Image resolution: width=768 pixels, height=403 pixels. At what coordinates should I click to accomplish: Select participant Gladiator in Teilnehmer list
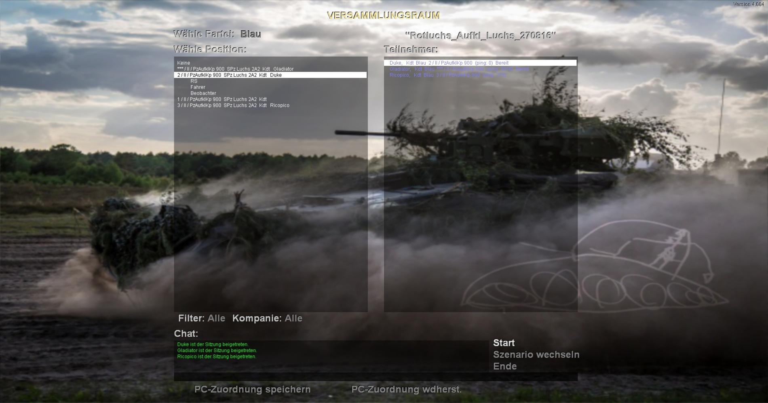tap(459, 69)
